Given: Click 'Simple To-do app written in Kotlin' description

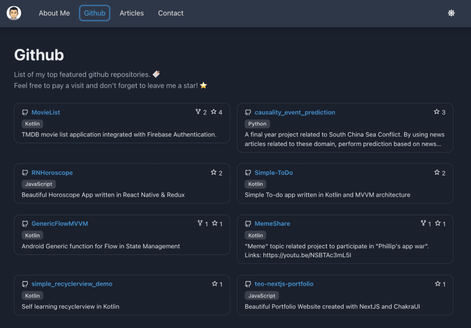Looking at the screenshot, I should (328, 195).
